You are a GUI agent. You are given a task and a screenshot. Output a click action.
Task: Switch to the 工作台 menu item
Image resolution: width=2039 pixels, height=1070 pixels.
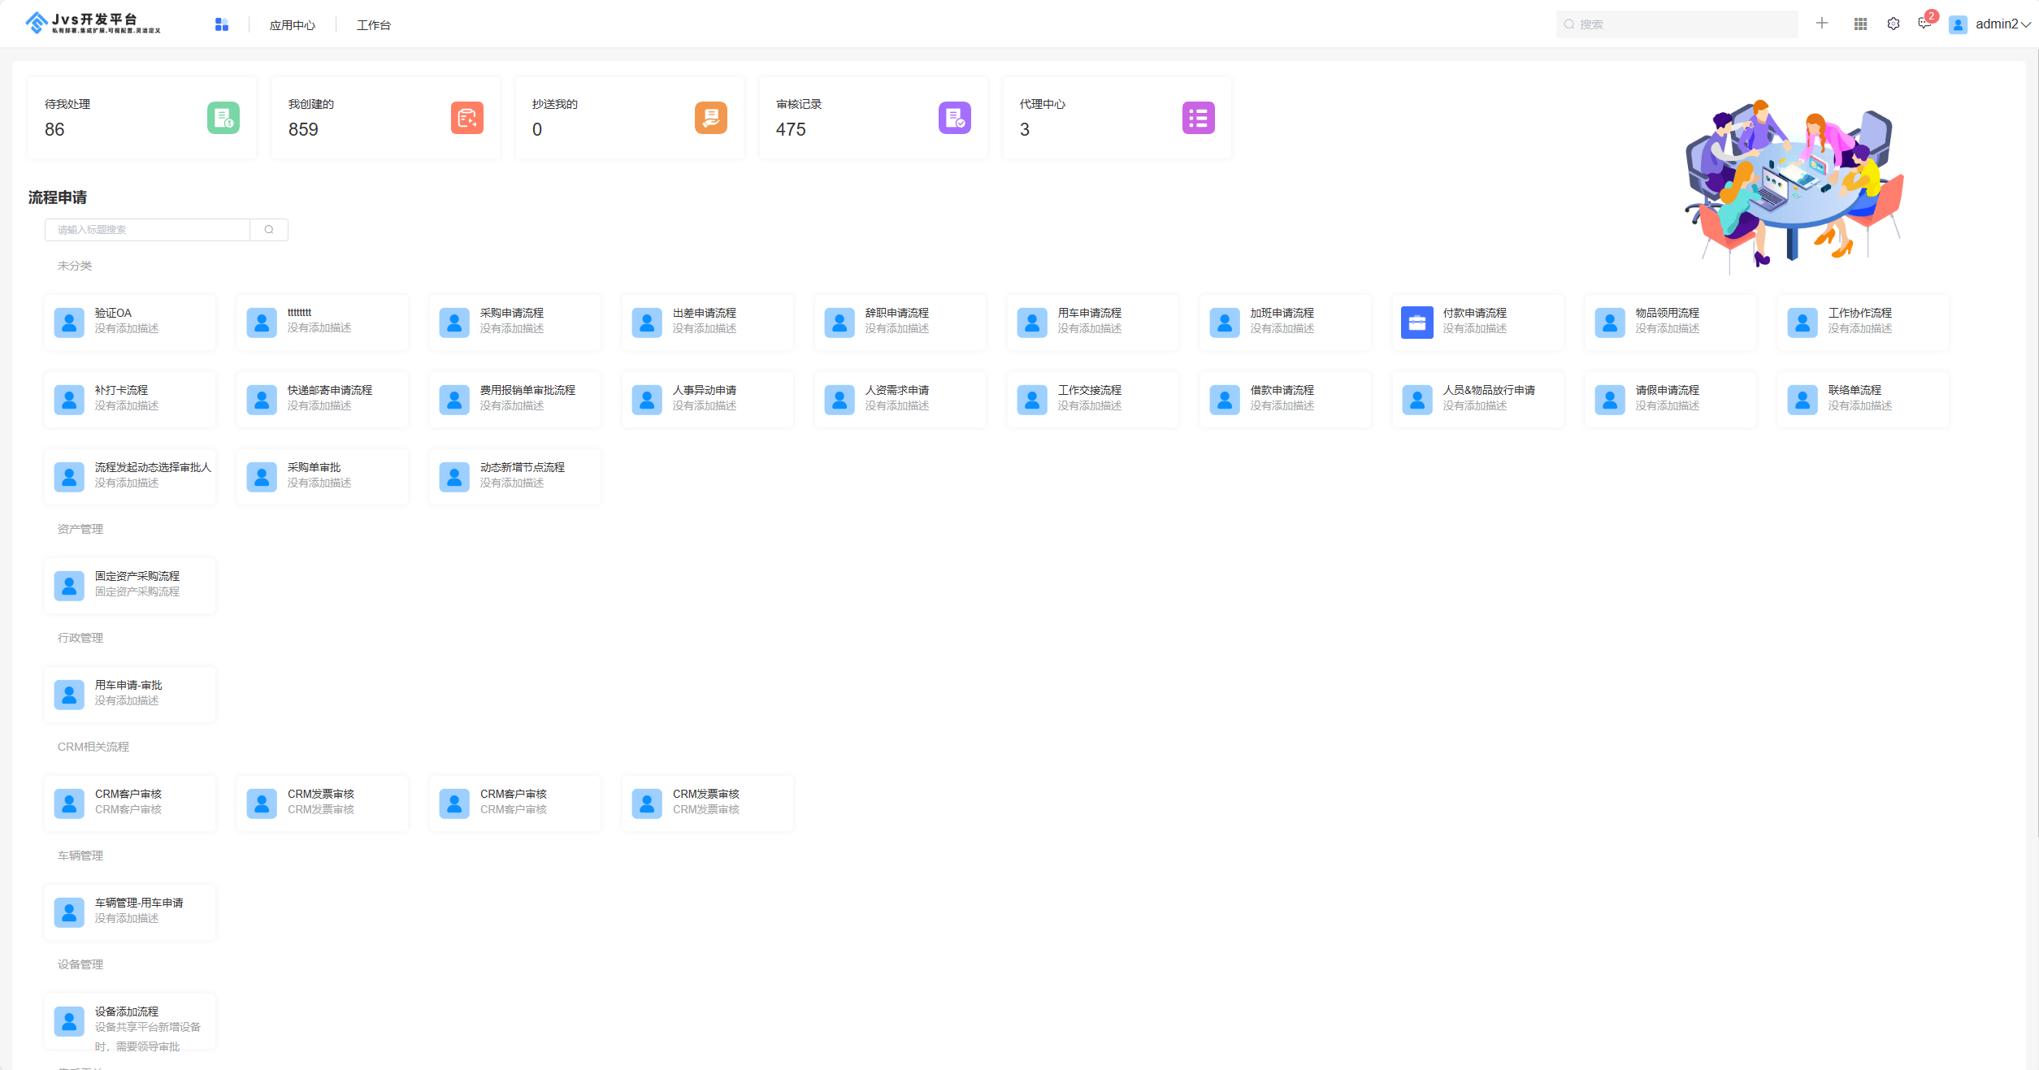point(374,25)
